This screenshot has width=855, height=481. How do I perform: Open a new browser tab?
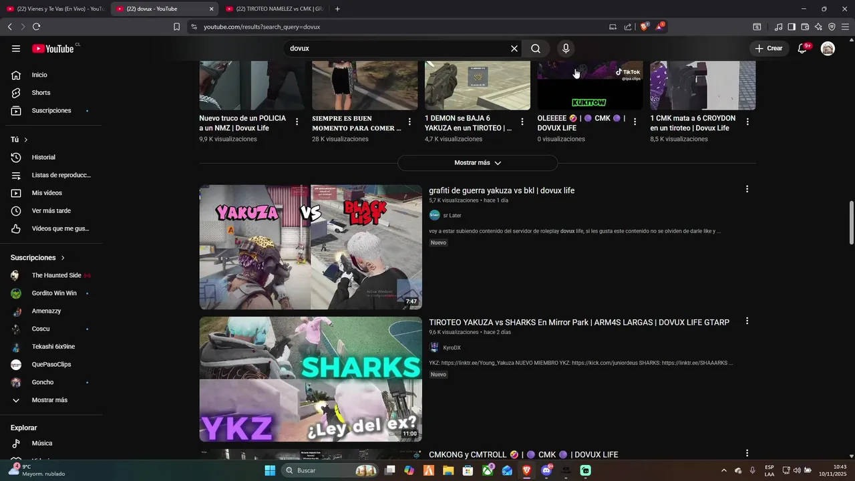337,9
